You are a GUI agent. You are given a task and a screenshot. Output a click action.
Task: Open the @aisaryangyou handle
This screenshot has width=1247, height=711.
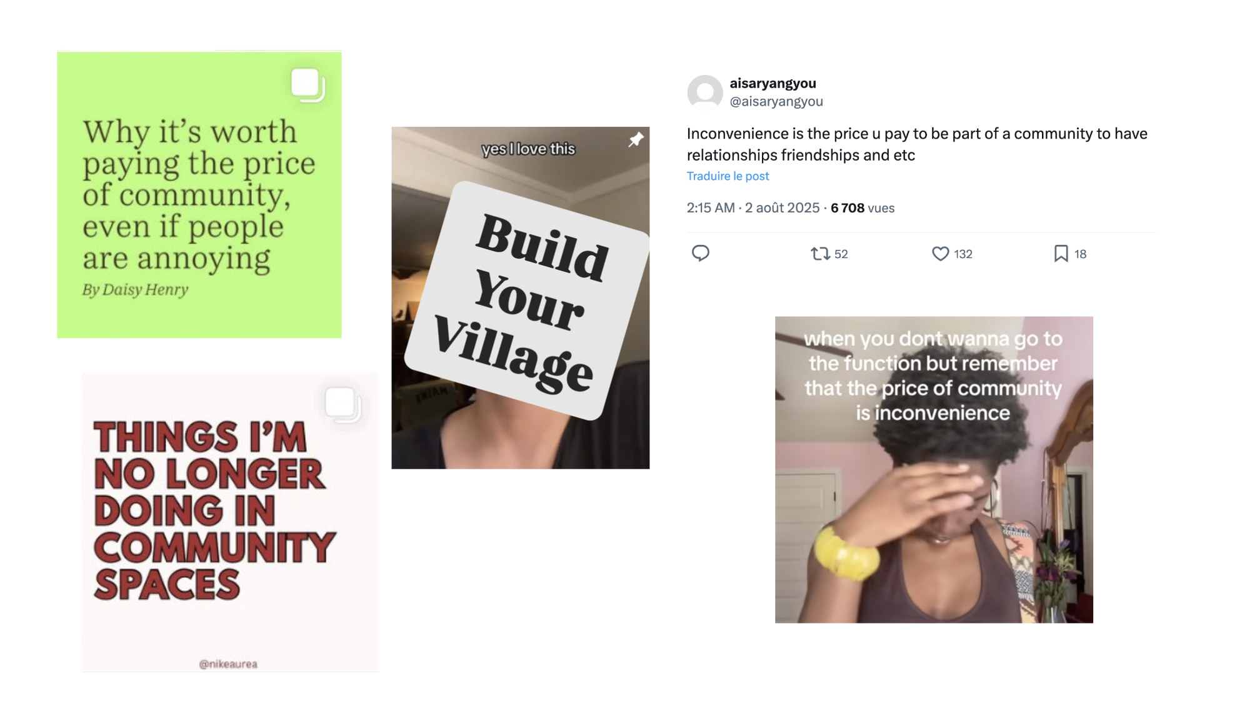tap(776, 101)
